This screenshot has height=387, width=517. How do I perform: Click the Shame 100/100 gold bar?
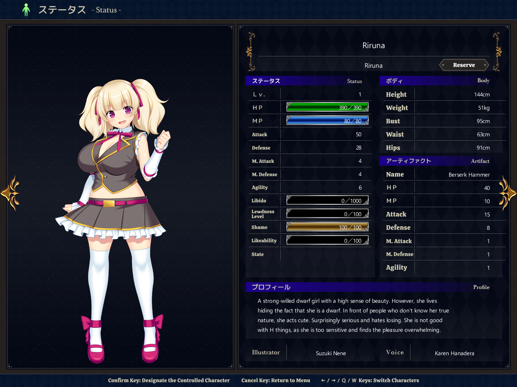point(328,227)
